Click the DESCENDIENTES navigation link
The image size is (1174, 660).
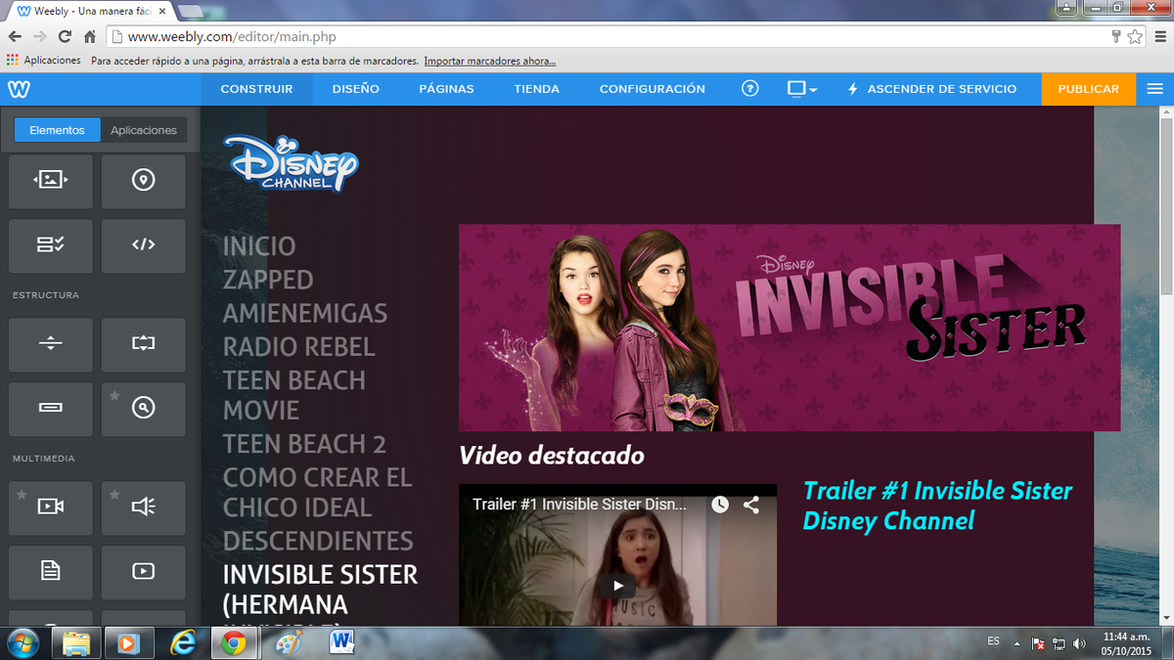[x=319, y=541]
